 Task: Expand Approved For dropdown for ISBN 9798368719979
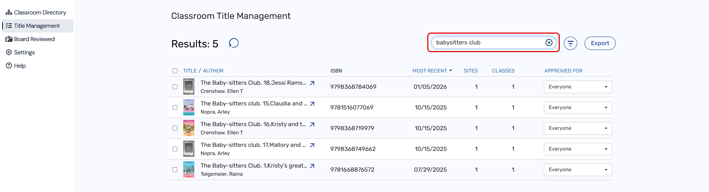pyautogui.click(x=578, y=128)
